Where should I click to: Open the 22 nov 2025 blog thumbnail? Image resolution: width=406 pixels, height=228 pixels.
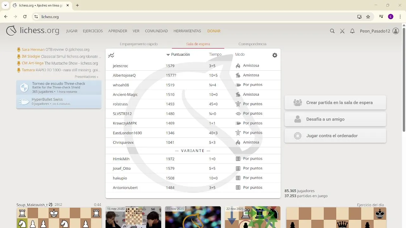click(x=252, y=217)
